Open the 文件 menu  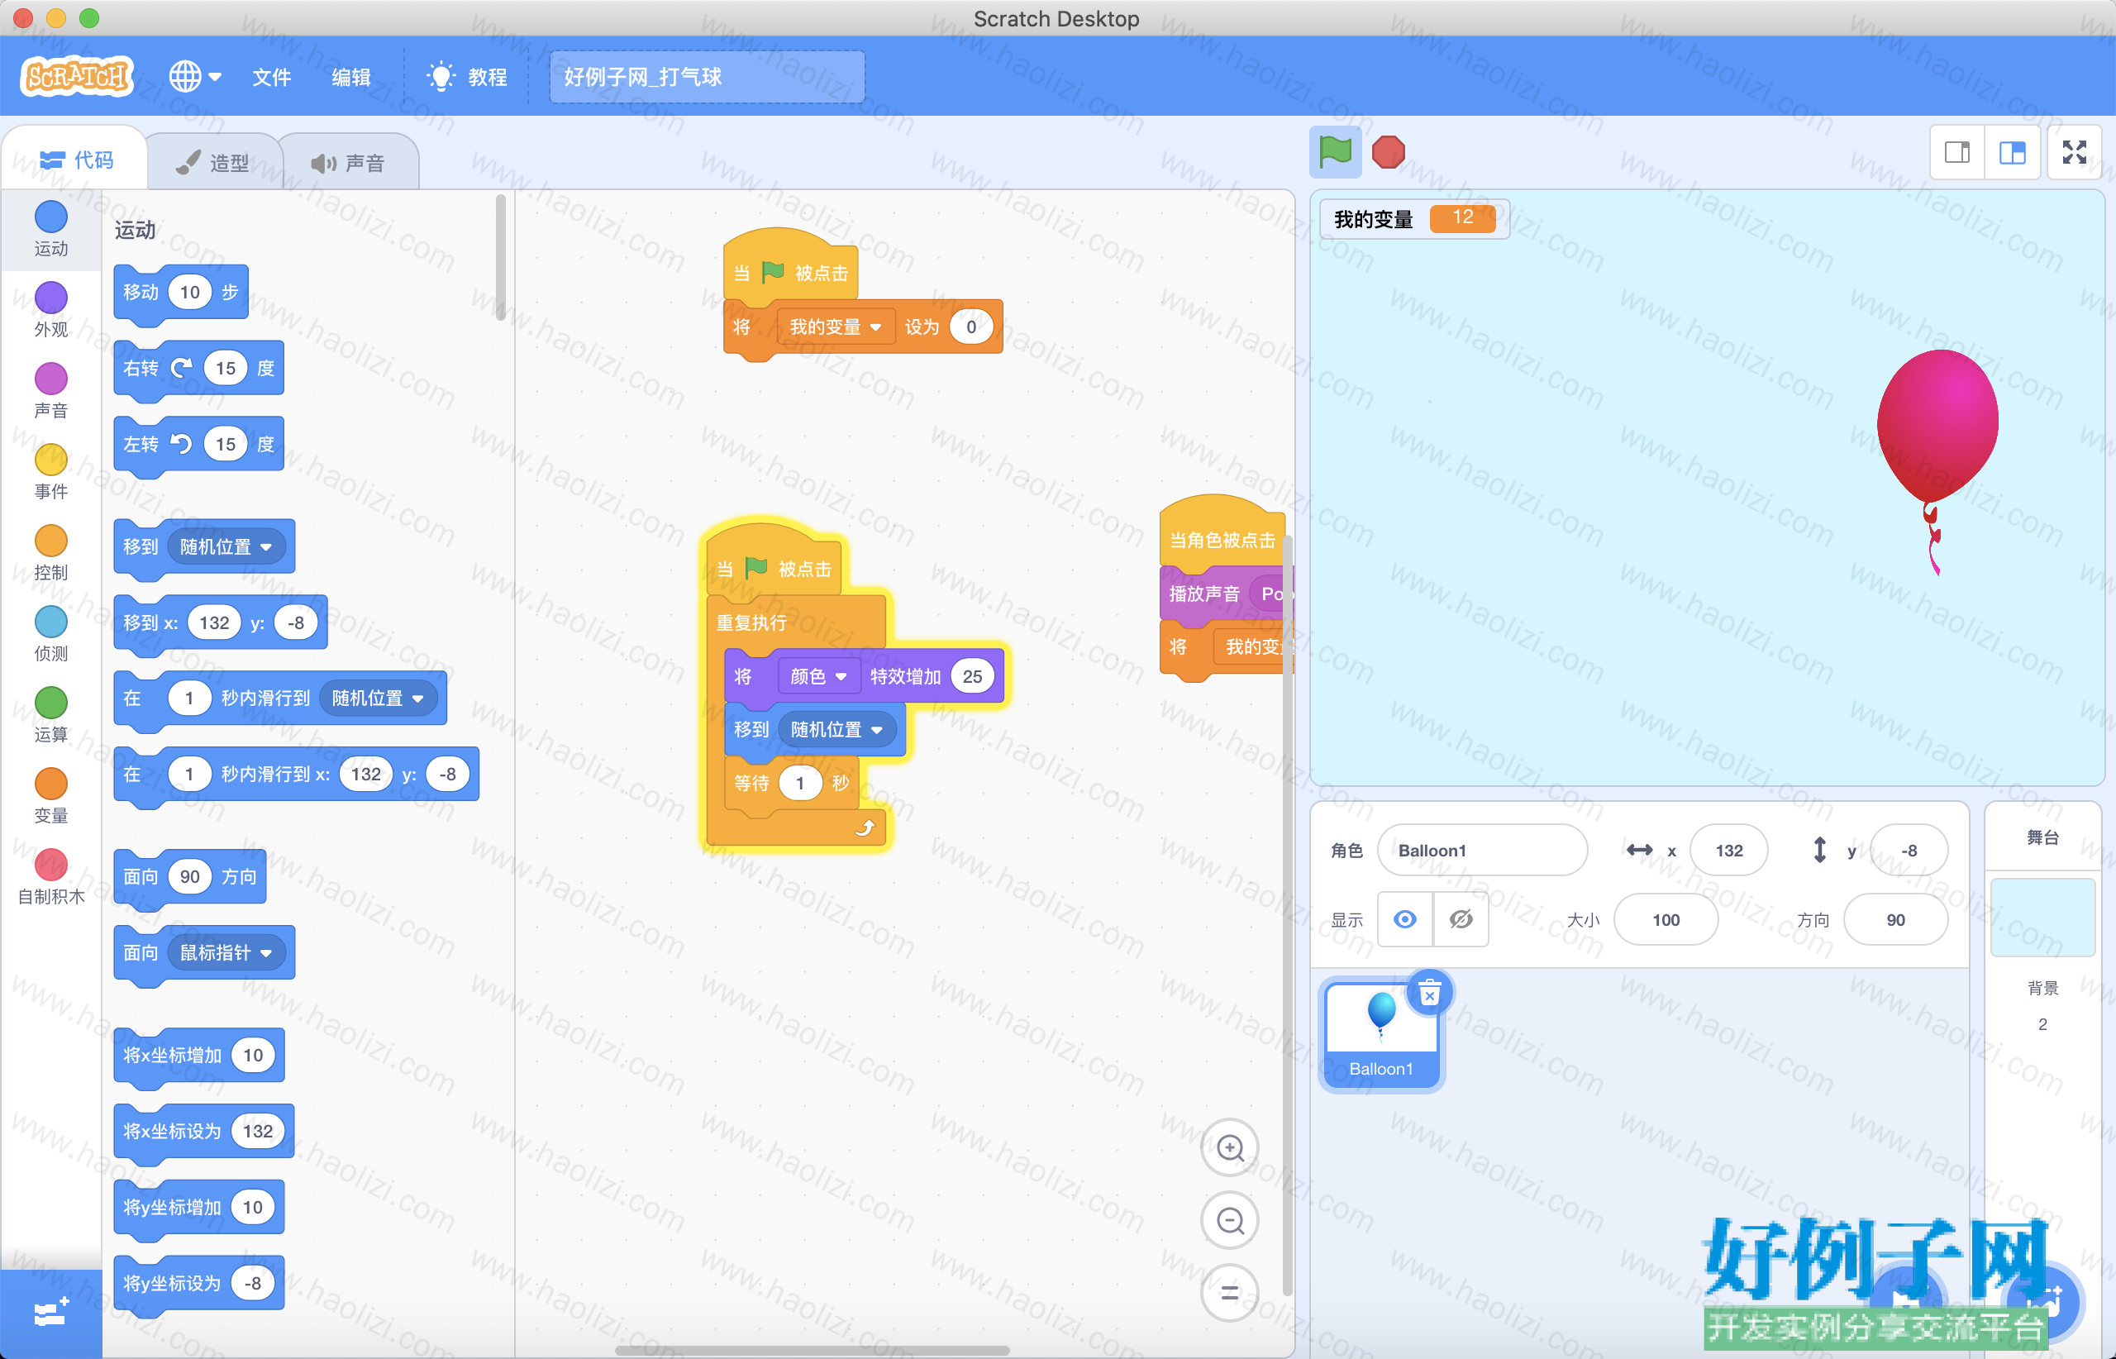click(x=271, y=77)
